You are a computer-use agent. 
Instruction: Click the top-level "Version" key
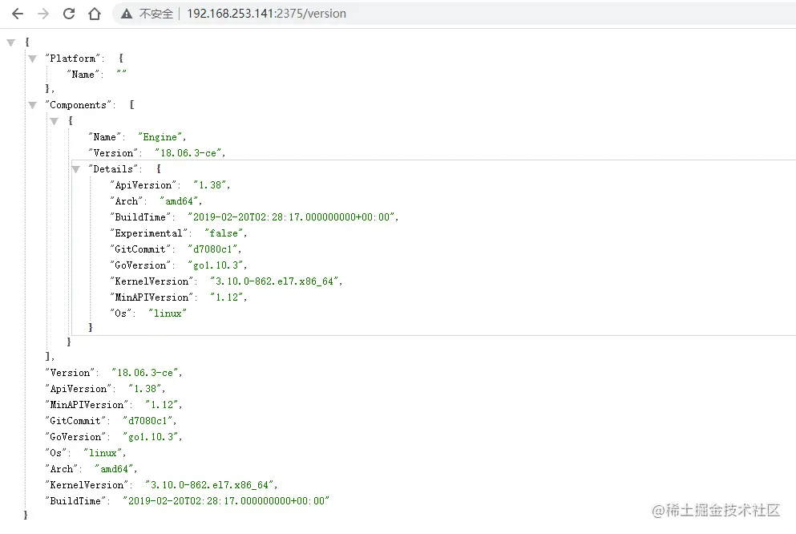[72, 373]
